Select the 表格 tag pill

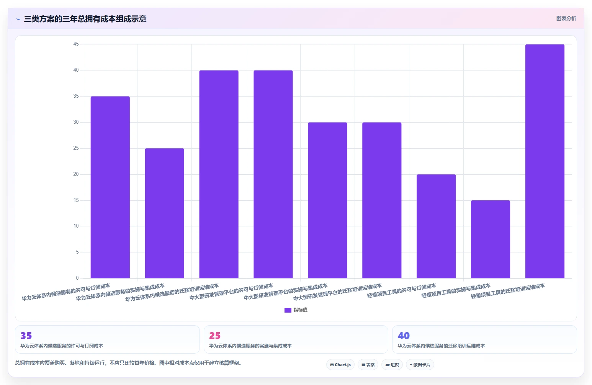tap(368, 365)
